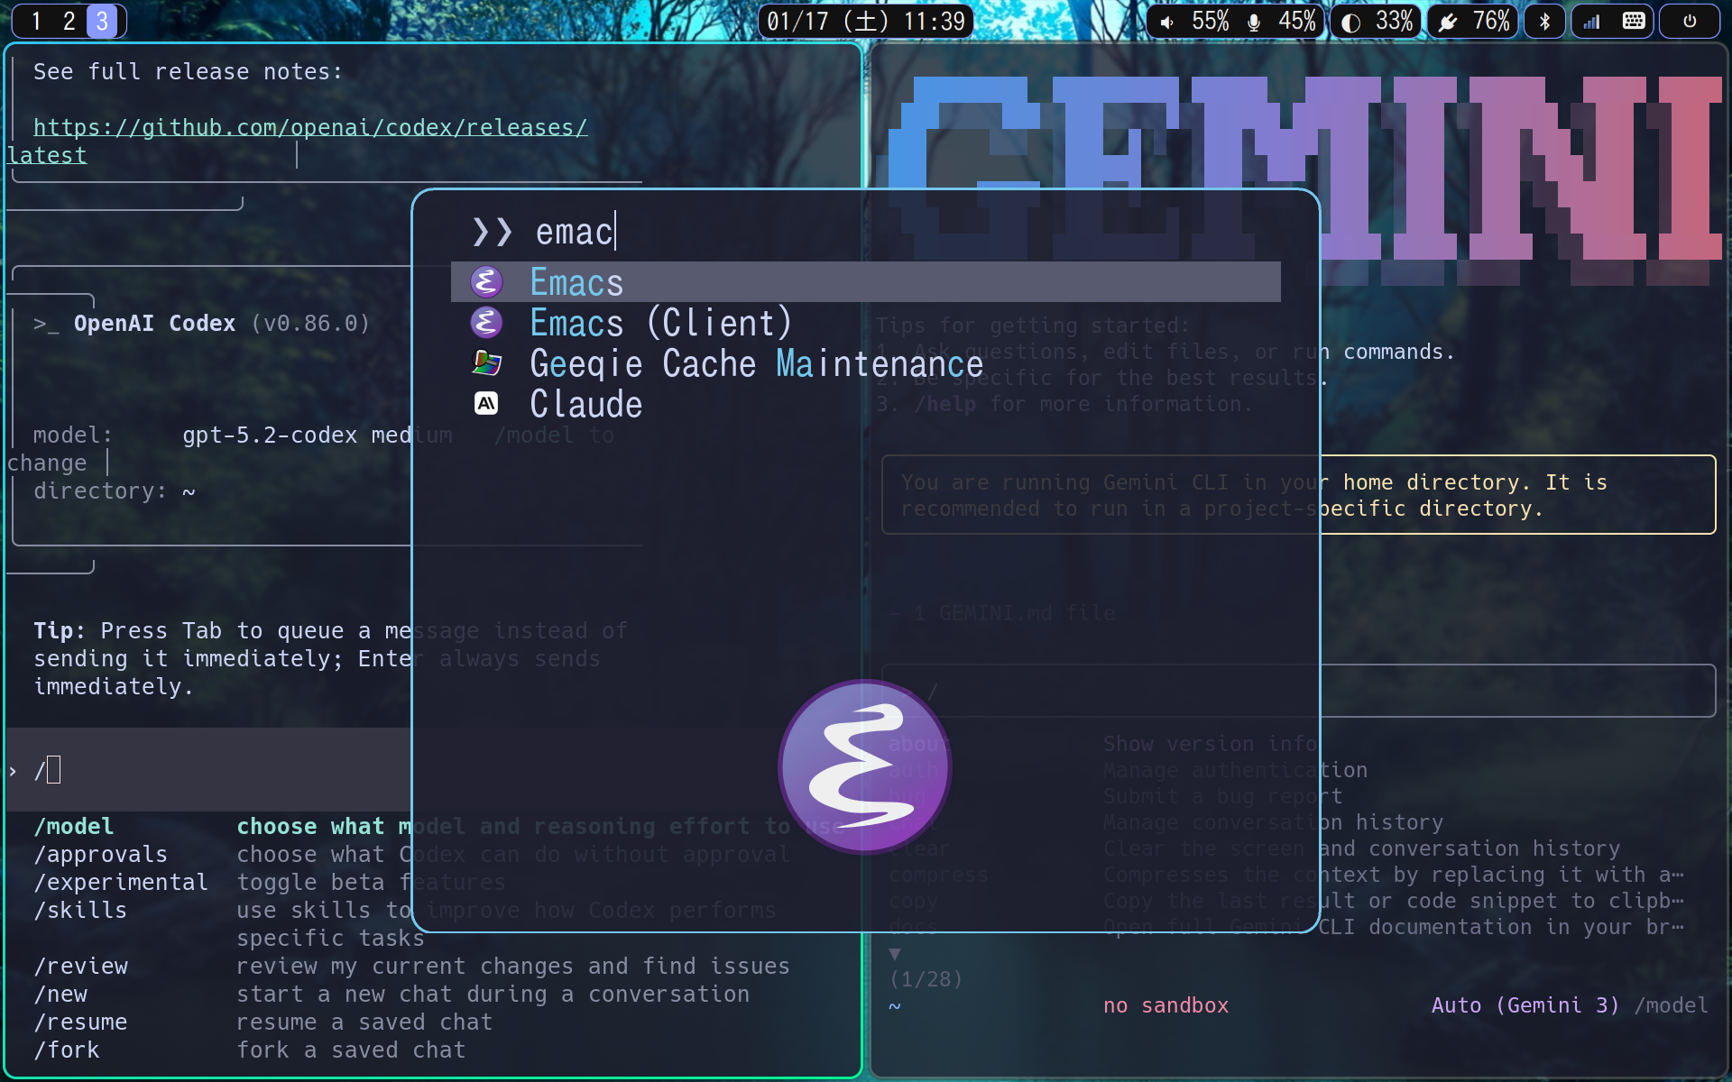Choose the /review command in Codex list
The height and width of the screenshot is (1082, 1732).
[81, 966]
